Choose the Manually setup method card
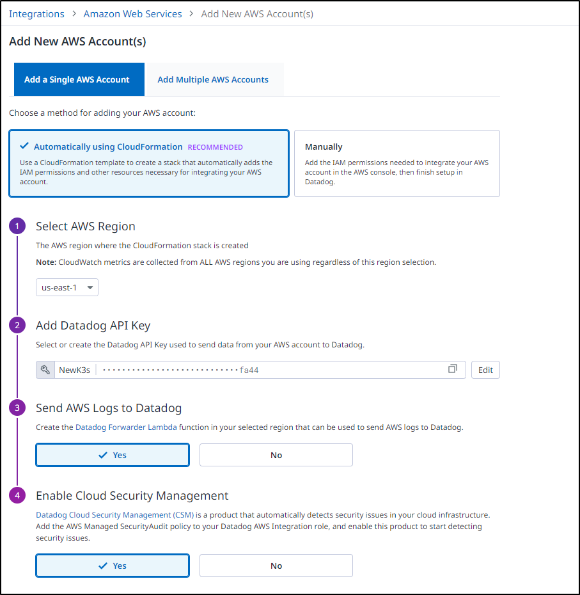The height and width of the screenshot is (595, 580). tap(397, 164)
